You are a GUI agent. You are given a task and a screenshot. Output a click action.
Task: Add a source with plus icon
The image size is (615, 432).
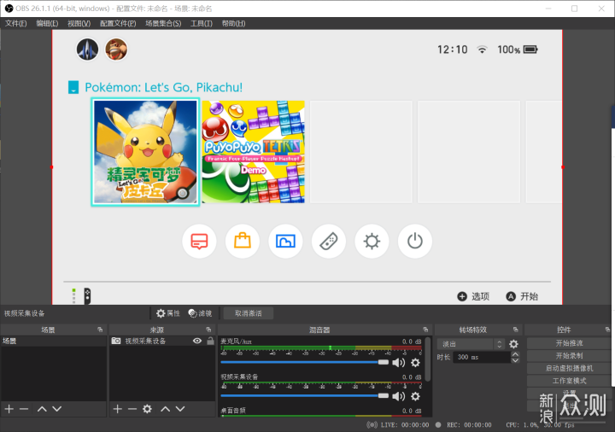click(x=117, y=409)
